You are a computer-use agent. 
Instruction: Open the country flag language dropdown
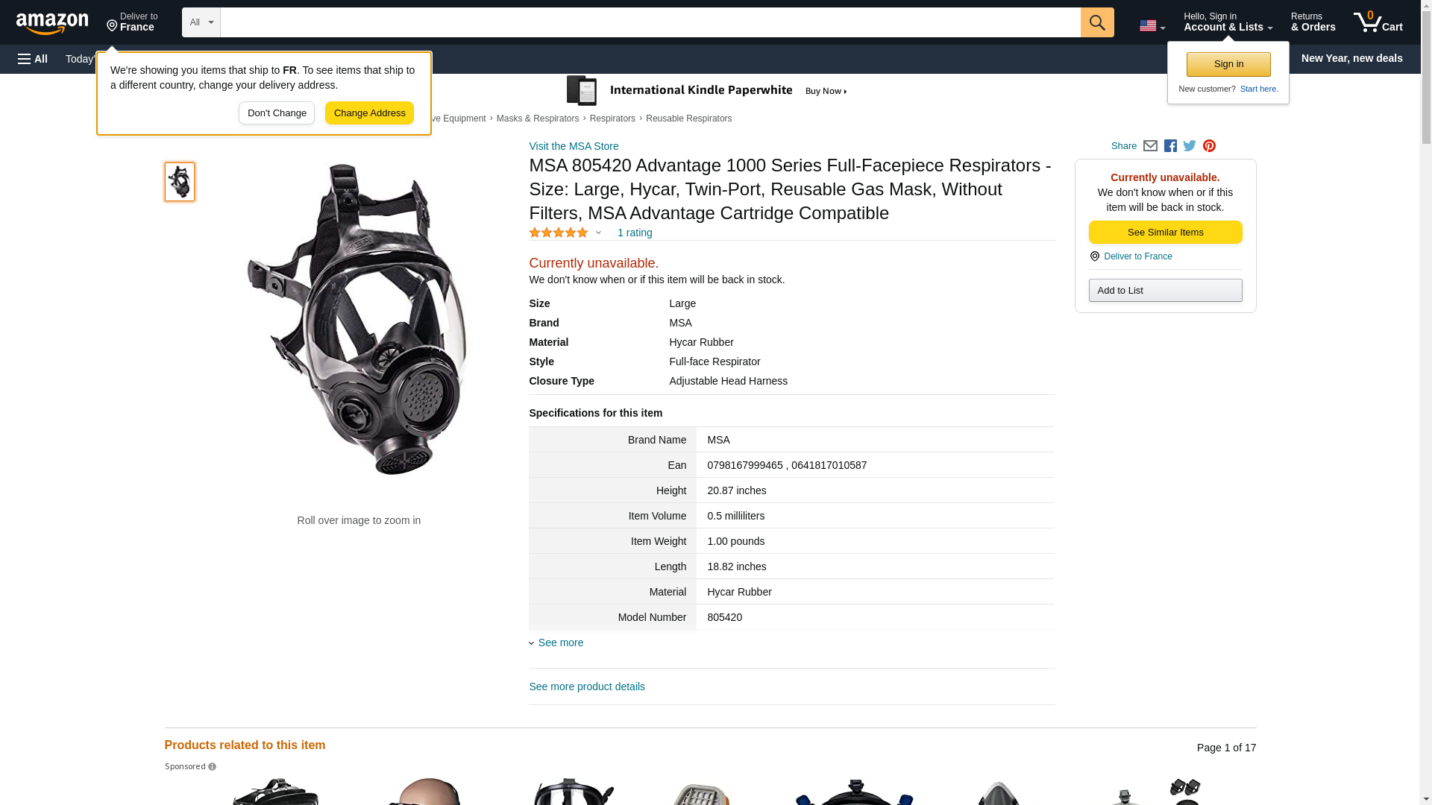1152,25
